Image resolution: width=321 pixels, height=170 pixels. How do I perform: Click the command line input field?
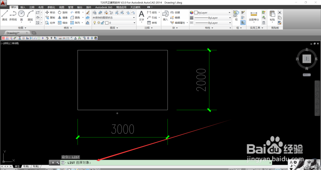(x=167, y=163)
